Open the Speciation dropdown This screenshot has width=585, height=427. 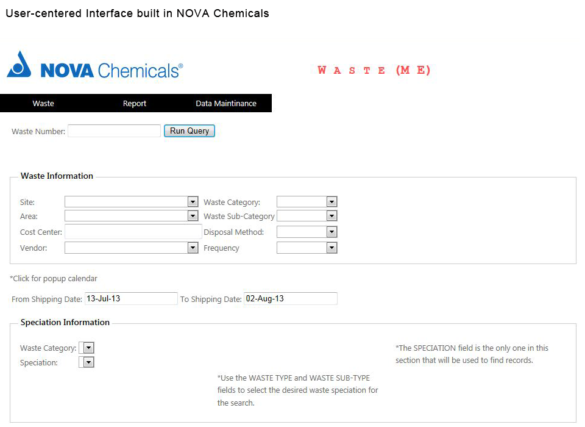pyautogui.click(x=87, y=362)
